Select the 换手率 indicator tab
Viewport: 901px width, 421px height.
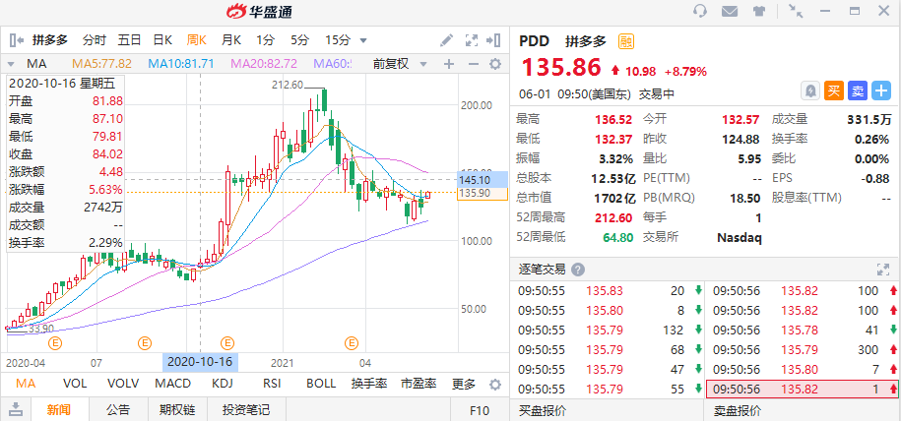click(369, 385)
